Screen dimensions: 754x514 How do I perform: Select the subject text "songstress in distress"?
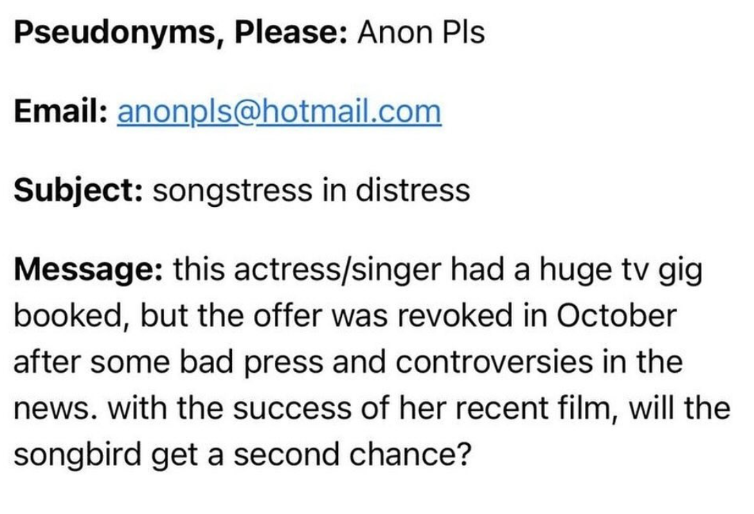pos(311,190)
